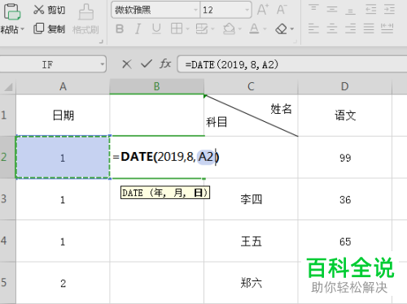The image size is (407, 304).
Task: Expand the font color dropdown arrow
Action: click(265, 28)
